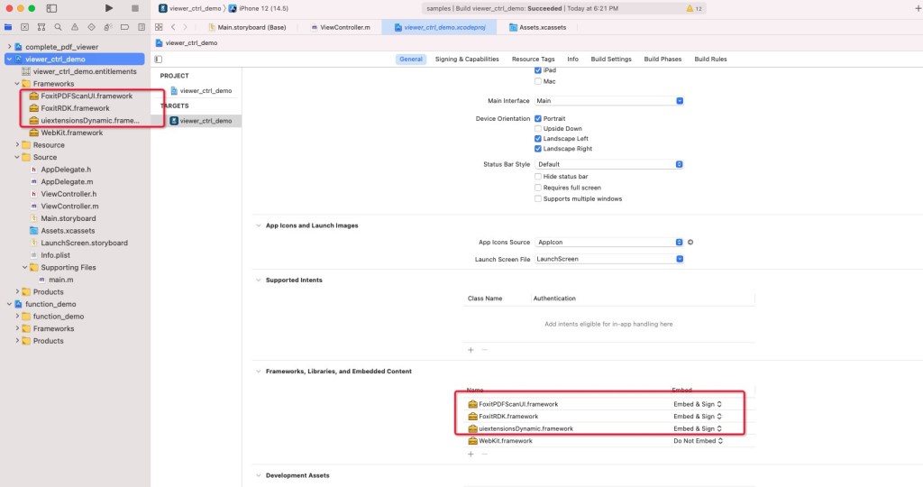923x487 pixels.
Task: Stop the running build
Action: tap(135, 8)
